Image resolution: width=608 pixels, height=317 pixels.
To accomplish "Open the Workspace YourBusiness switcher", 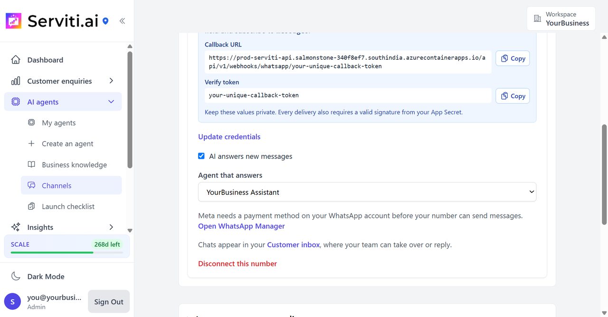I will 561,18.
